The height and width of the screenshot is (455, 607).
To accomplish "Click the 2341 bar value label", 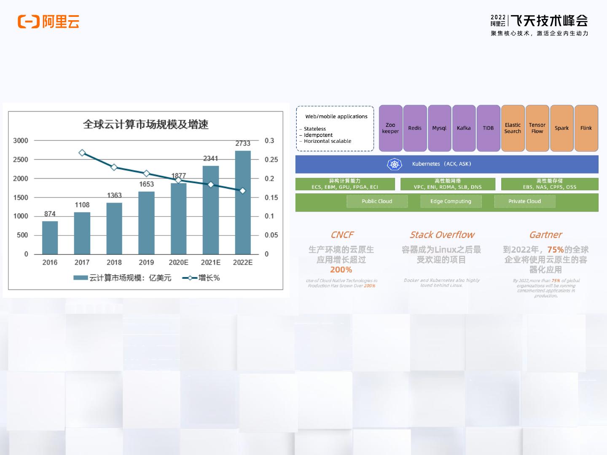I will (211, 158).
